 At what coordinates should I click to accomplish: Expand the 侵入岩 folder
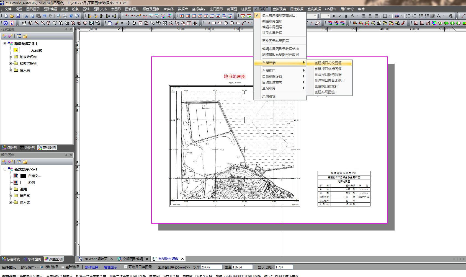(11, 70)
